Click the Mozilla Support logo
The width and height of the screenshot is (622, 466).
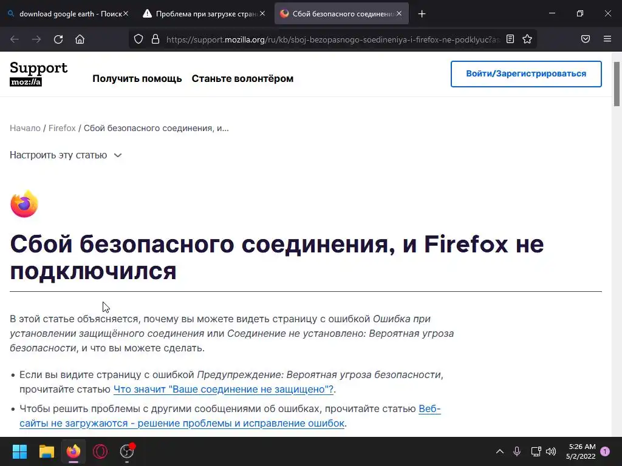38,73
